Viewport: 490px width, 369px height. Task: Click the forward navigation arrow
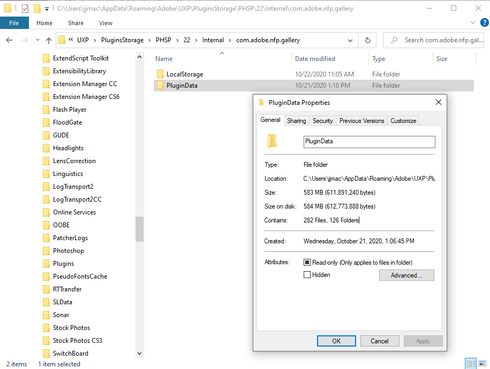(x=25, y=40)
